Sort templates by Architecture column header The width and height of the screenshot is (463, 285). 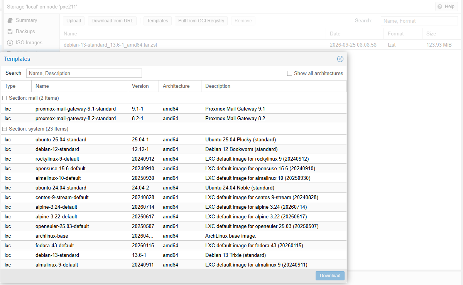click(x=180, y=86)
